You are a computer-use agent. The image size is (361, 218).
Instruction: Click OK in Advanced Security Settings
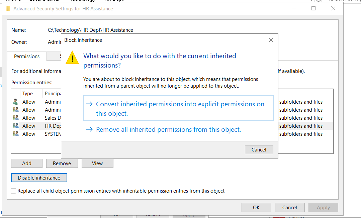tap(256, 208)
